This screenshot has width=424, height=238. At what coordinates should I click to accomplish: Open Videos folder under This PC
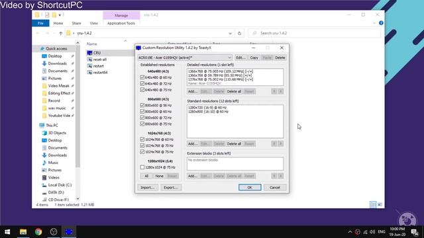[x=53, y=178]
